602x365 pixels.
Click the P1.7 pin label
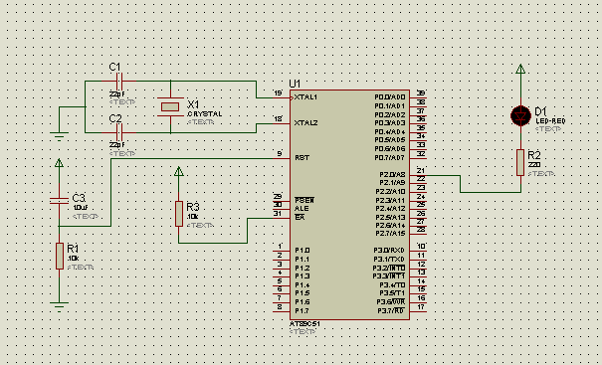tap(302, 310)
